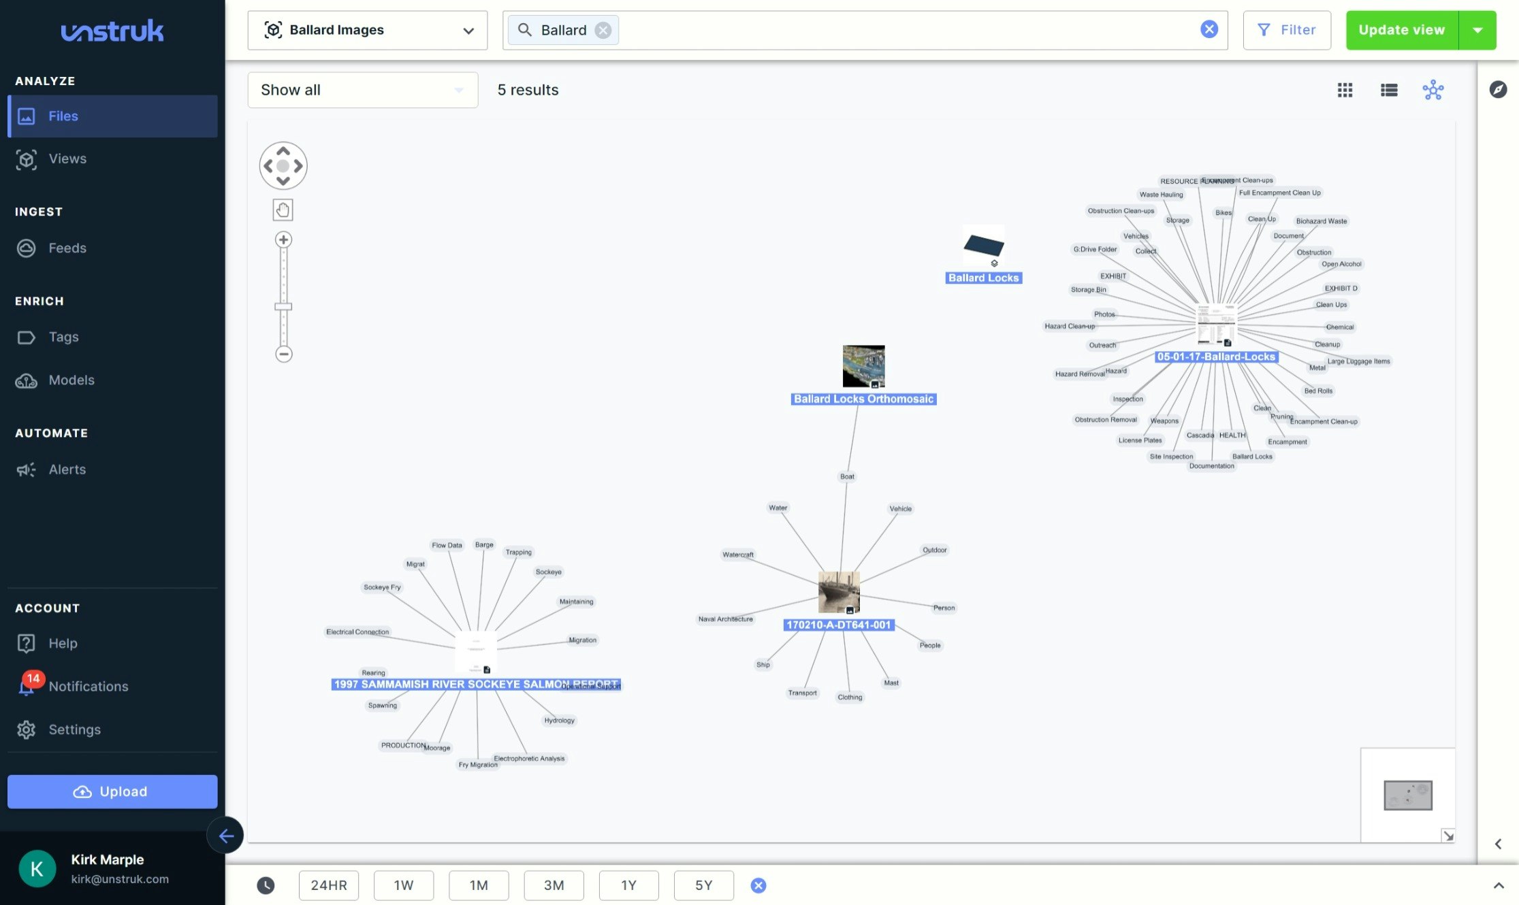Click the Encampment Clean-up tag node

tap(1324, 422)
